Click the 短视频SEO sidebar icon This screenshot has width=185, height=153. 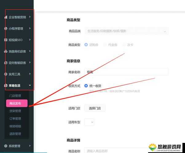tap(6, 40)
